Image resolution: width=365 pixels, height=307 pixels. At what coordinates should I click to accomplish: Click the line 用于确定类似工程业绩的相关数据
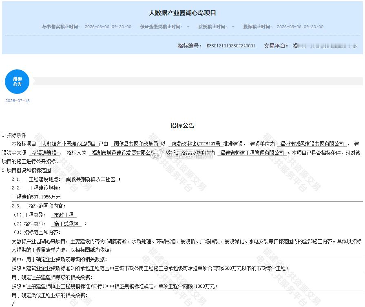tap(50, 295)
